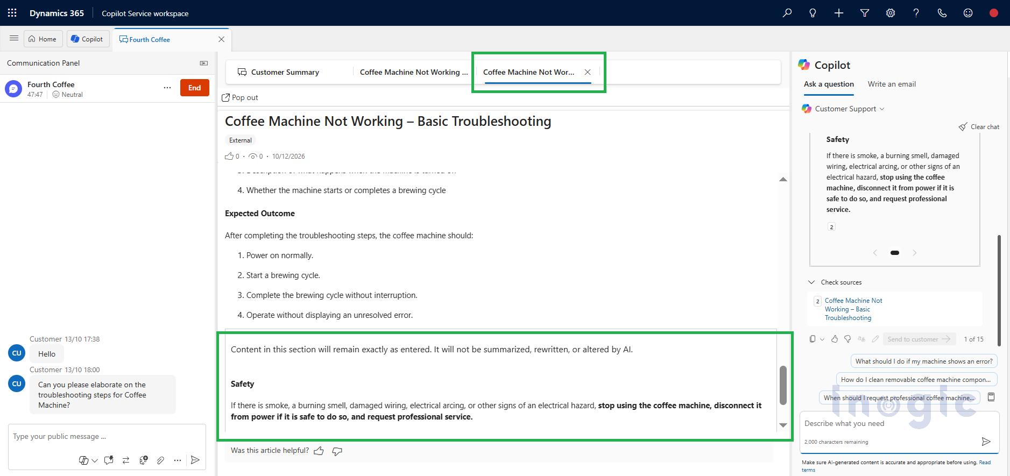The width and height of the screenshot is (1010, 476).
Task: Open the Home session tab
Action: pos(43,39)
